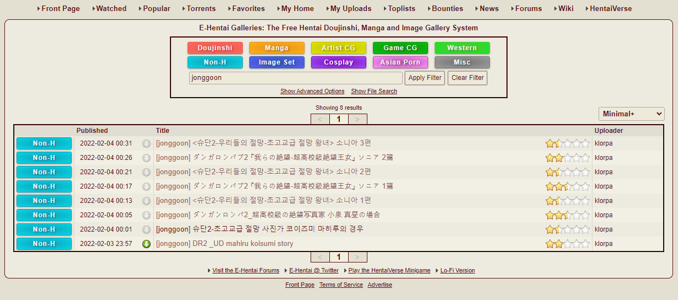Screen dimensions: 678x300
Task: Download the torrent for DR2 _UD mahiru koisumi story
Action: [146, 244]
